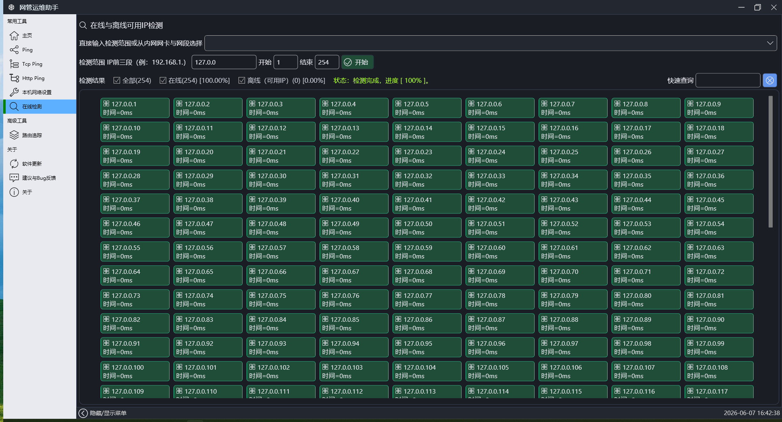
Task: Toggle the 离线 (可用IP) checkbox
Action: click(242, 80)
